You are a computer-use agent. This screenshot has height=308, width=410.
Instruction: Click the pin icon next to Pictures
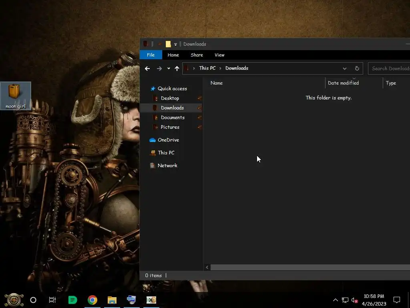(200, 127)
